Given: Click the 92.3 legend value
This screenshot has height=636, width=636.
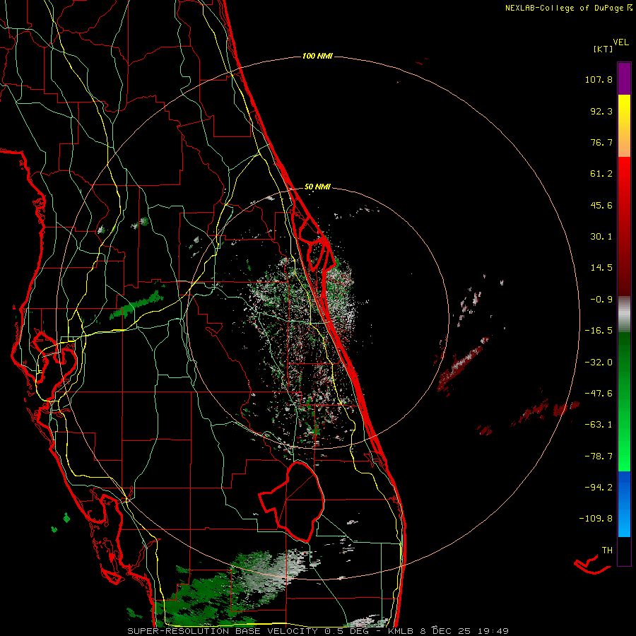Looking at the screenshot, I should [x=601, y=111].
